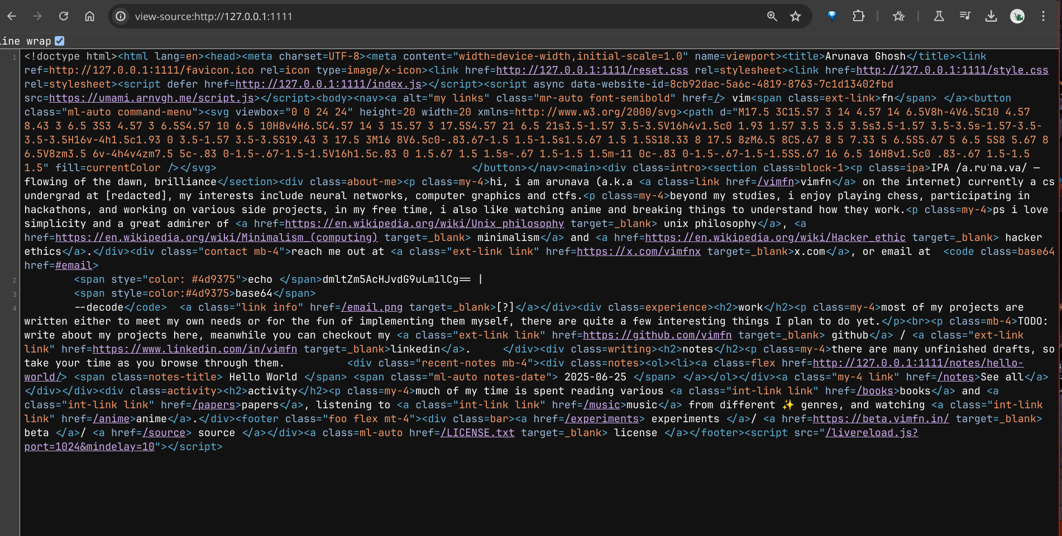1062x536 pixels.
Task: Open the notes/hello-world link
Action: [918, 363]
